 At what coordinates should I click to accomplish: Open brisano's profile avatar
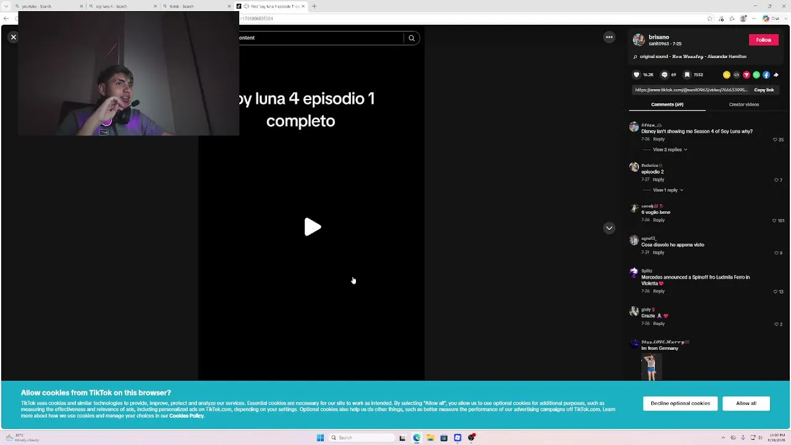[639, 40]
